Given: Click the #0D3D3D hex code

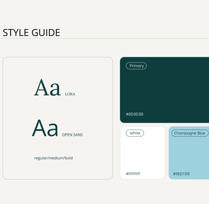Looking at the screenshot, I should pyautogui.click(x=135, y=114).
